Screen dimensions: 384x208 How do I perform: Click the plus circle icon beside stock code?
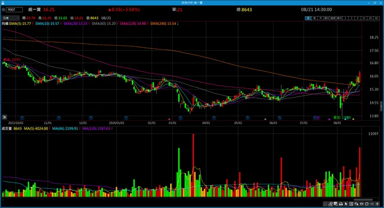[x=4, y=10]
